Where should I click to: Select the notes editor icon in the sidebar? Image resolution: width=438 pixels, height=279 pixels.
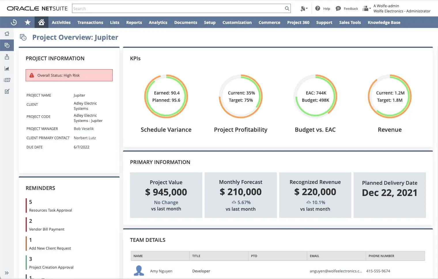coord(7,91)
